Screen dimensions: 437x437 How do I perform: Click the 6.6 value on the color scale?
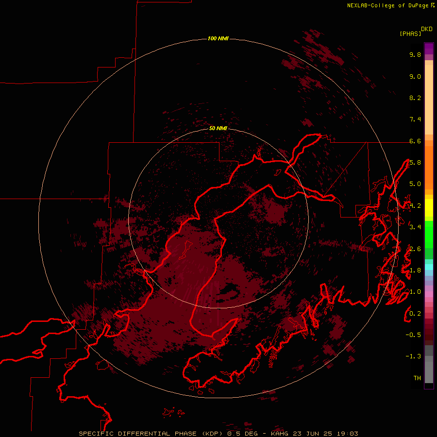point(415,141)
